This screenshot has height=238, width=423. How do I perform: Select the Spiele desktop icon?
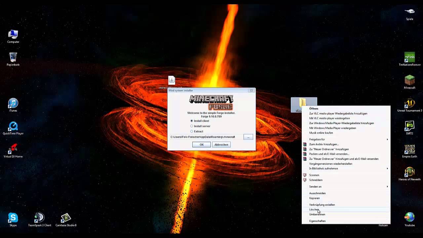click(x=410, y=14)
